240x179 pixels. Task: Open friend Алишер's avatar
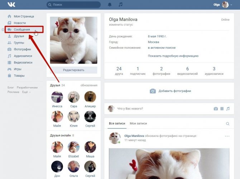[90, 97]
